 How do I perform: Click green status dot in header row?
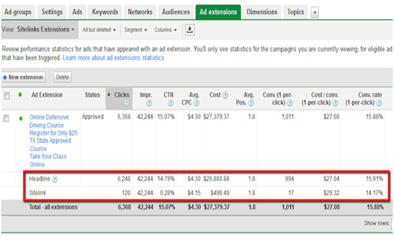20,95
